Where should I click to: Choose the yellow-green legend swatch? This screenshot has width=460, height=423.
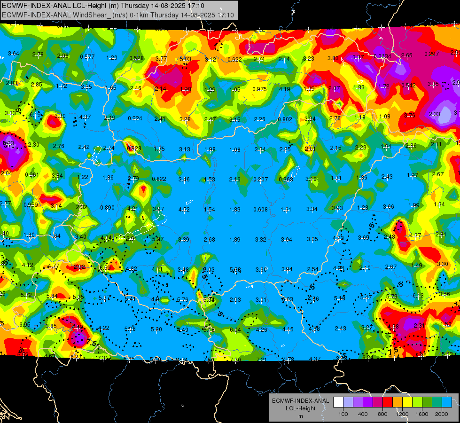tap(417, 402)
